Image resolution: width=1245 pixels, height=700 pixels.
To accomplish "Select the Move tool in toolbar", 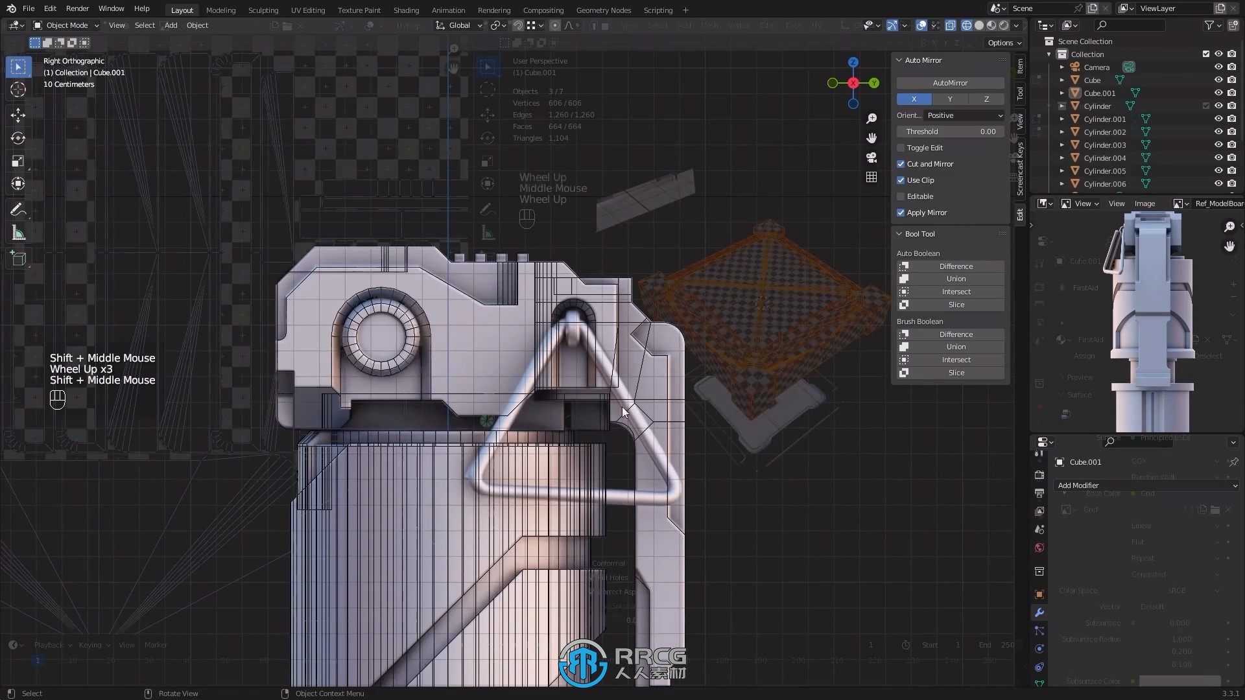I will coord(18,113).
